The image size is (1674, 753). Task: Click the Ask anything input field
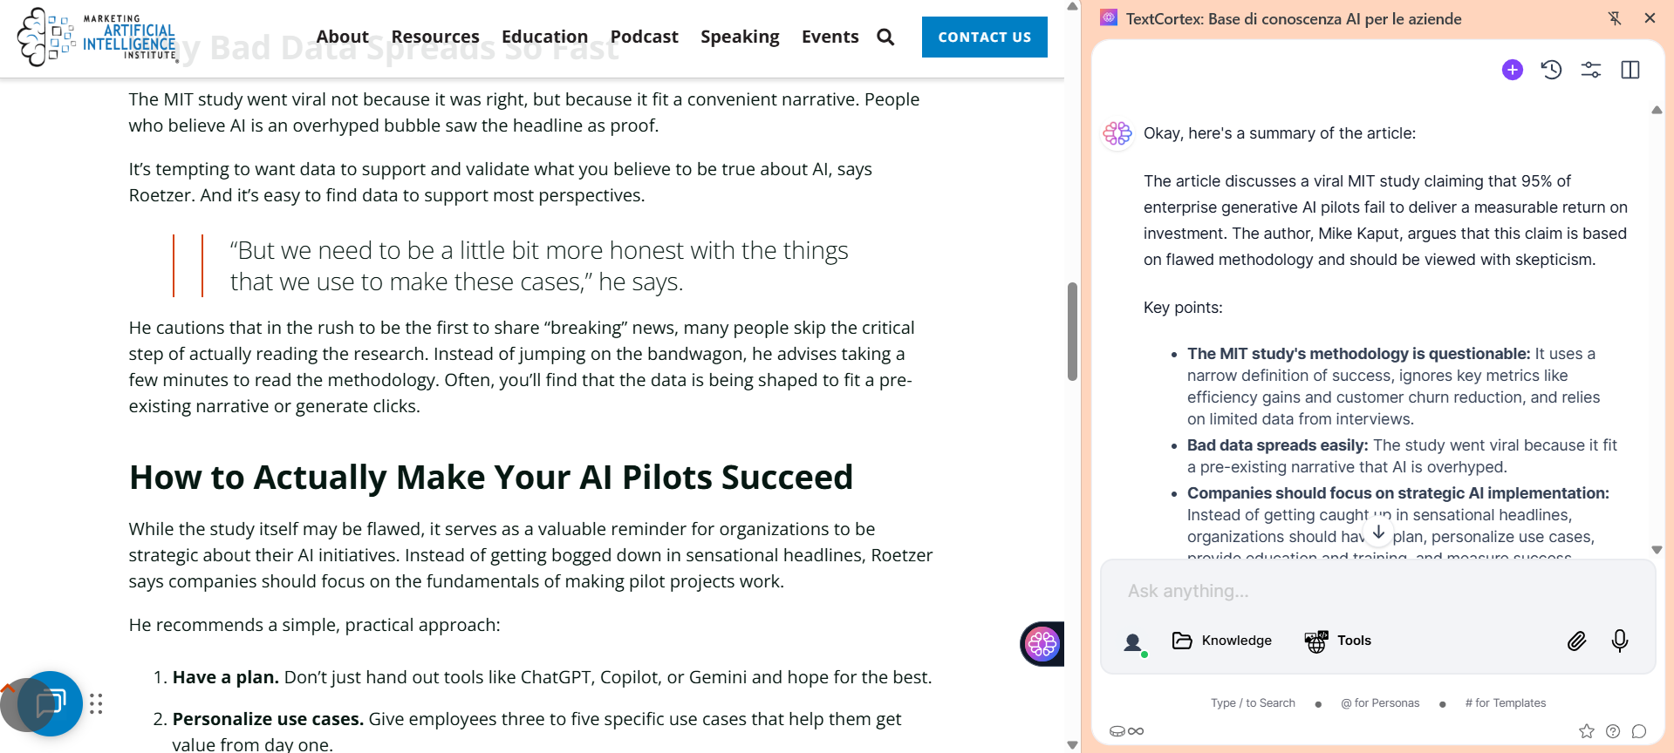coord(1377,591)
